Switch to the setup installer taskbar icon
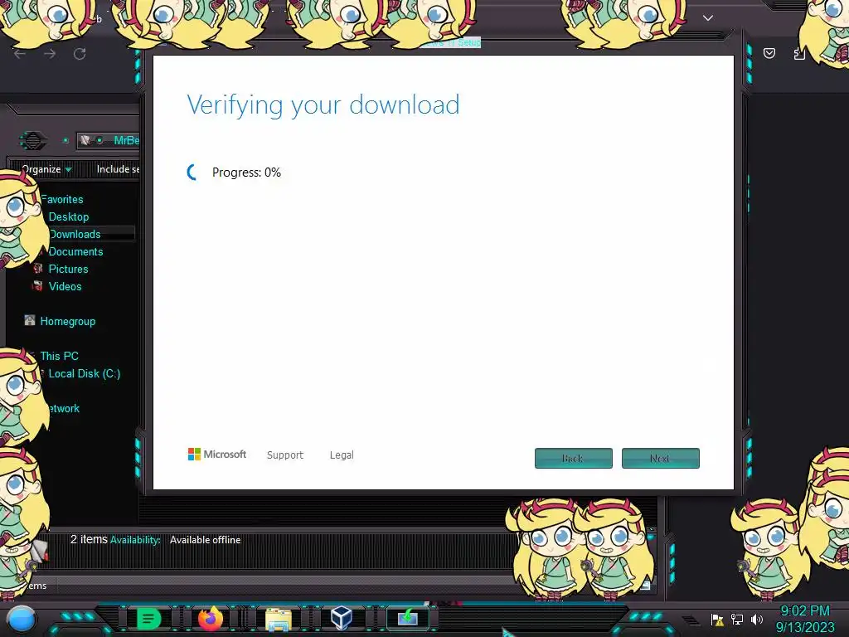The width and height of the screenshot is (849, 637). [408, 617]
